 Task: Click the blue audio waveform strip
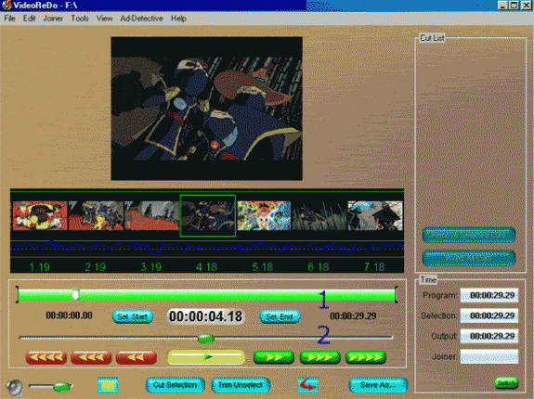click(207, 248)
